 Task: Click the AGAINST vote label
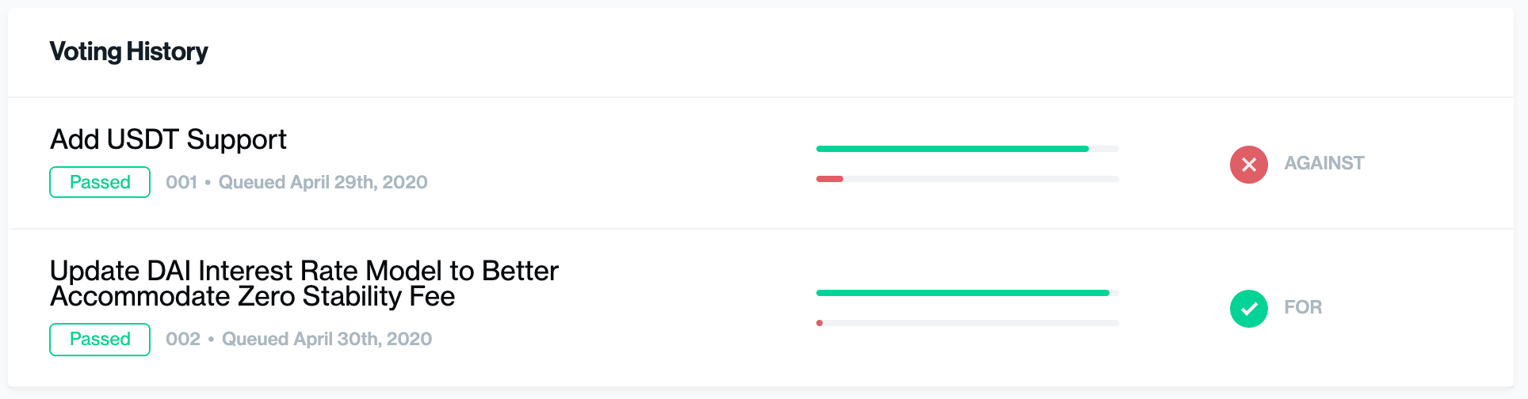coord(1324,164)
